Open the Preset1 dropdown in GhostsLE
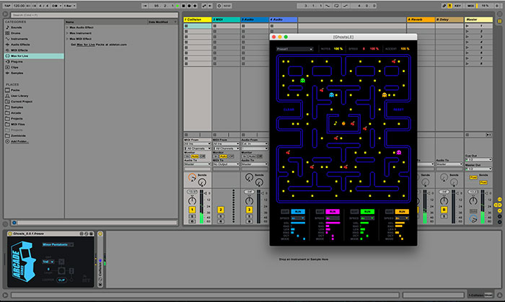The height and width of the screenshot is (302, 505). coord(294,49)
